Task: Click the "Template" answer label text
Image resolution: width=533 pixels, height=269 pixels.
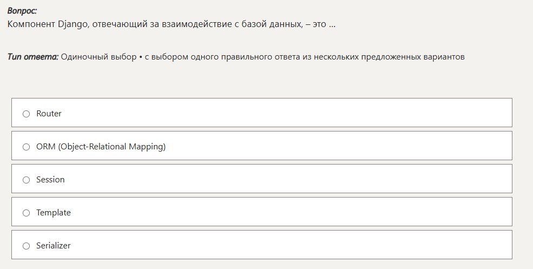Action: [x=54, y=213]
